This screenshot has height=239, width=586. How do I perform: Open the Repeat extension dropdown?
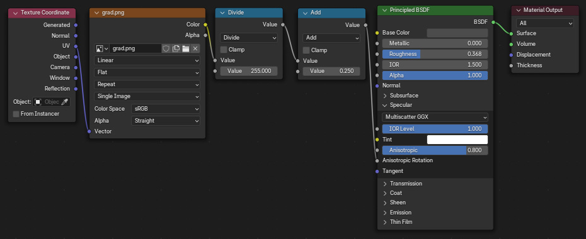(147, 84)
